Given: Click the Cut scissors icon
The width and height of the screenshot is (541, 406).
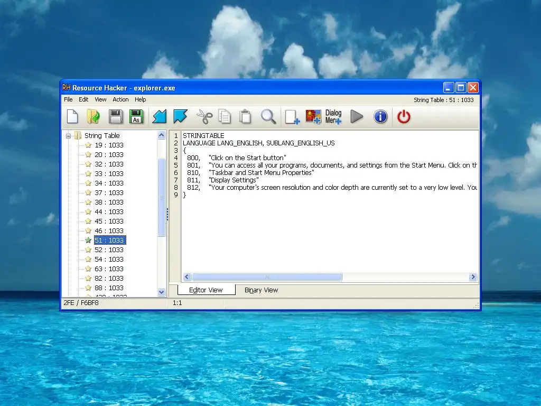Looking at the screenshot, I should [204, 116].
